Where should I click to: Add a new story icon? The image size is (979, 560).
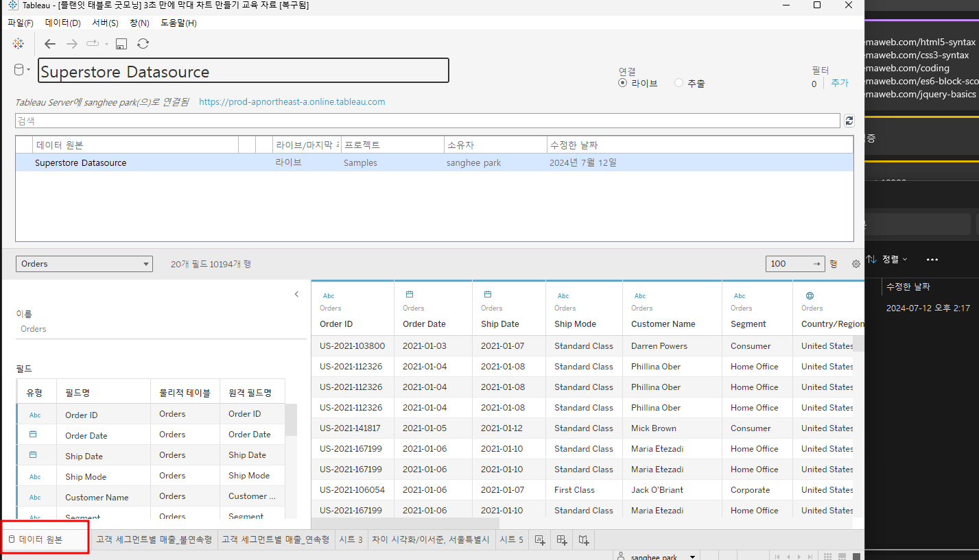584,540
